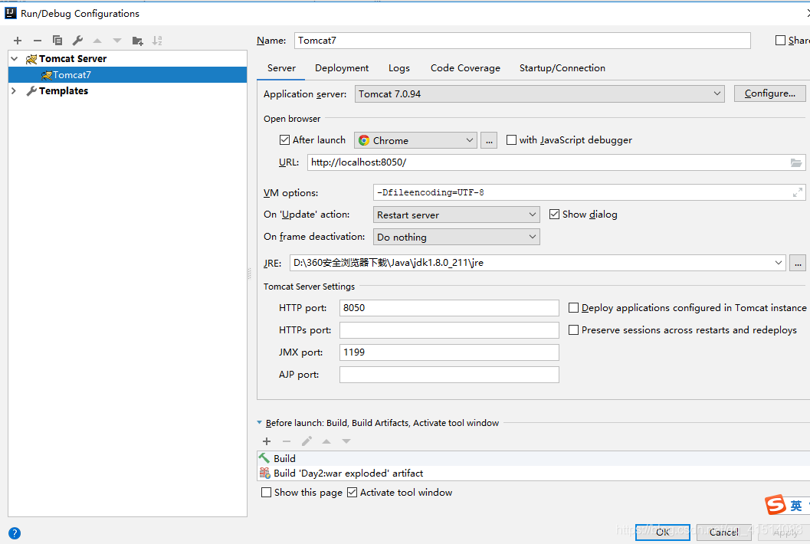Toggle the Show dialog checkbox

[554, 215]
